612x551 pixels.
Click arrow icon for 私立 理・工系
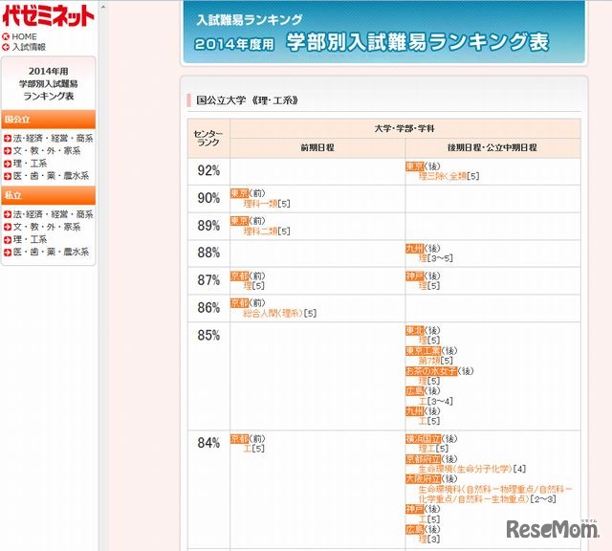[8, 240]
